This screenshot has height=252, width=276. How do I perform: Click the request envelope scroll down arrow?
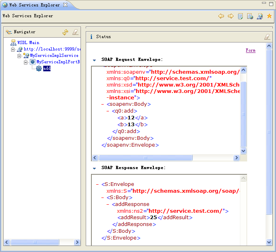(x=243, y=151)
